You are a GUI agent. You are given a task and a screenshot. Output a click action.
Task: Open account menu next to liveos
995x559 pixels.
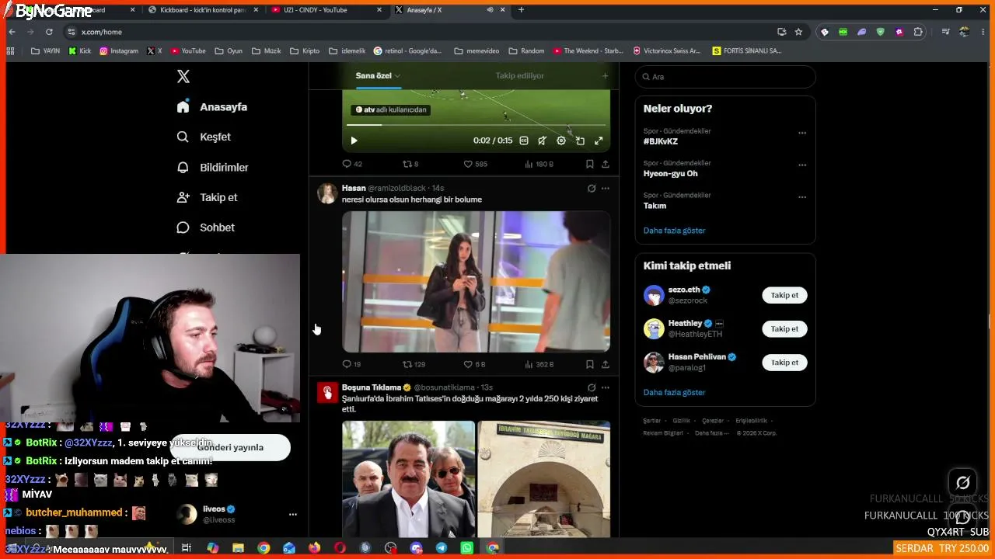point(292,514)
